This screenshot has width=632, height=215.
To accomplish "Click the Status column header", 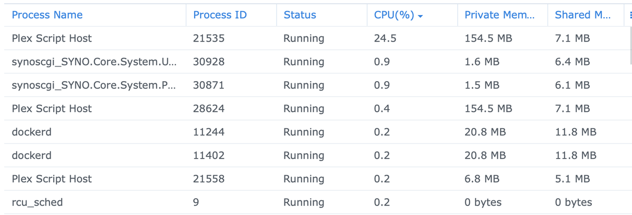I will [300, 15].
